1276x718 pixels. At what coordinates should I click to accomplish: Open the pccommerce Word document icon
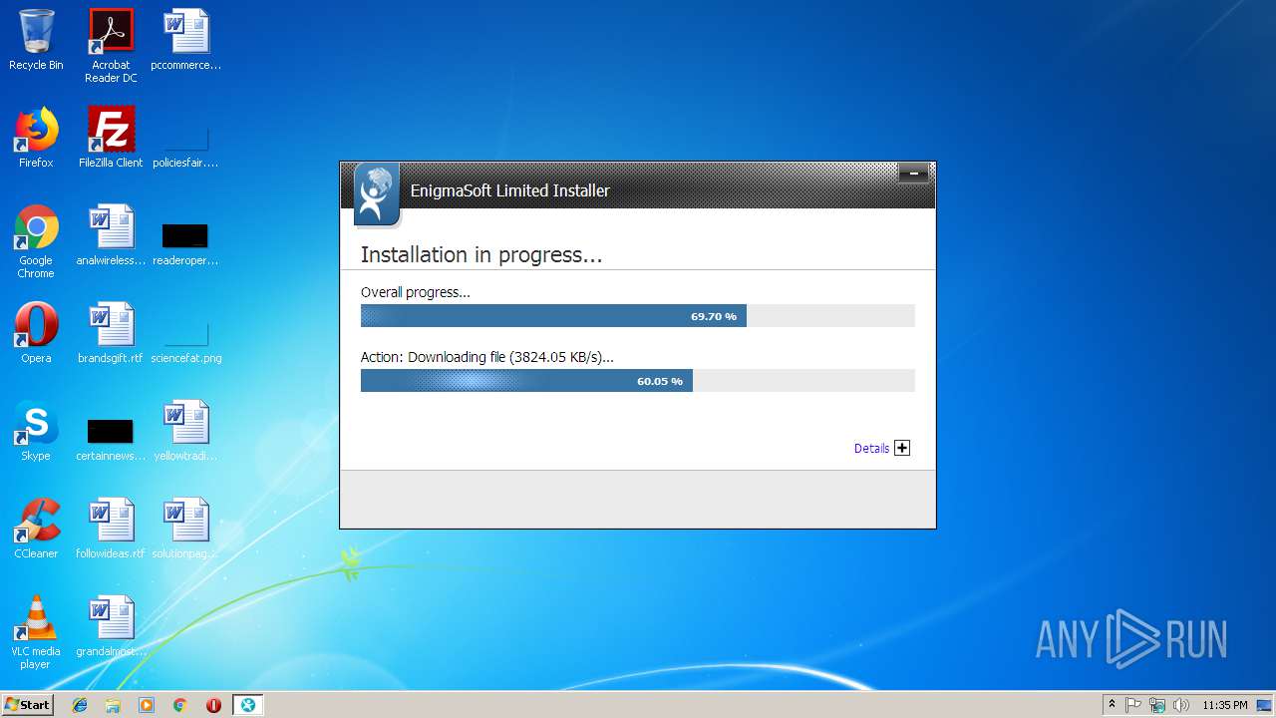coord(186,40)
